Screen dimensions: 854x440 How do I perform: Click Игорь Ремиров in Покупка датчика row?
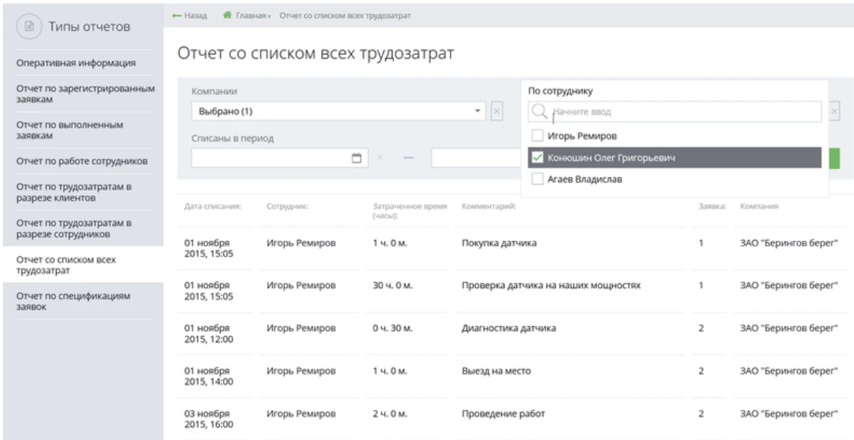[x=301, y=243]
